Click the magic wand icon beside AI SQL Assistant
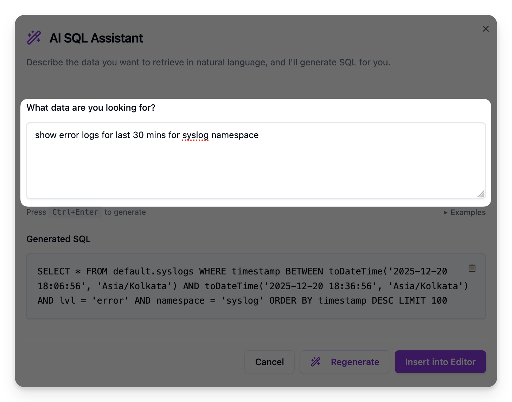 [x=34, y=37]
